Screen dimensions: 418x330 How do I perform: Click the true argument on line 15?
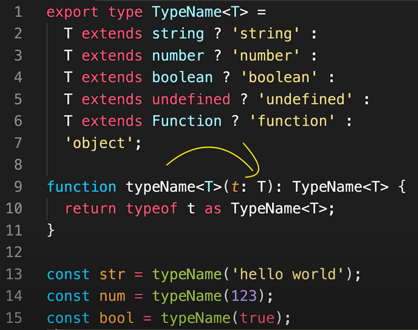(x=261, y=318)
